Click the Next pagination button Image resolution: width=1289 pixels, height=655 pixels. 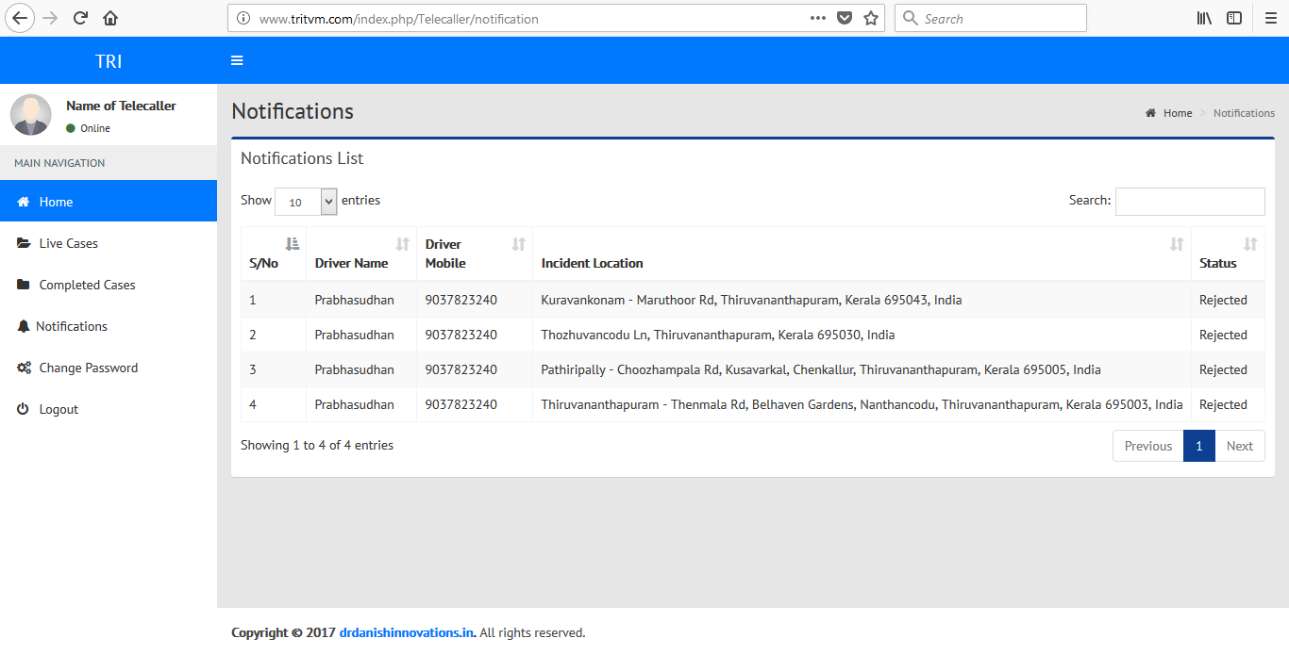[1239, 446]
